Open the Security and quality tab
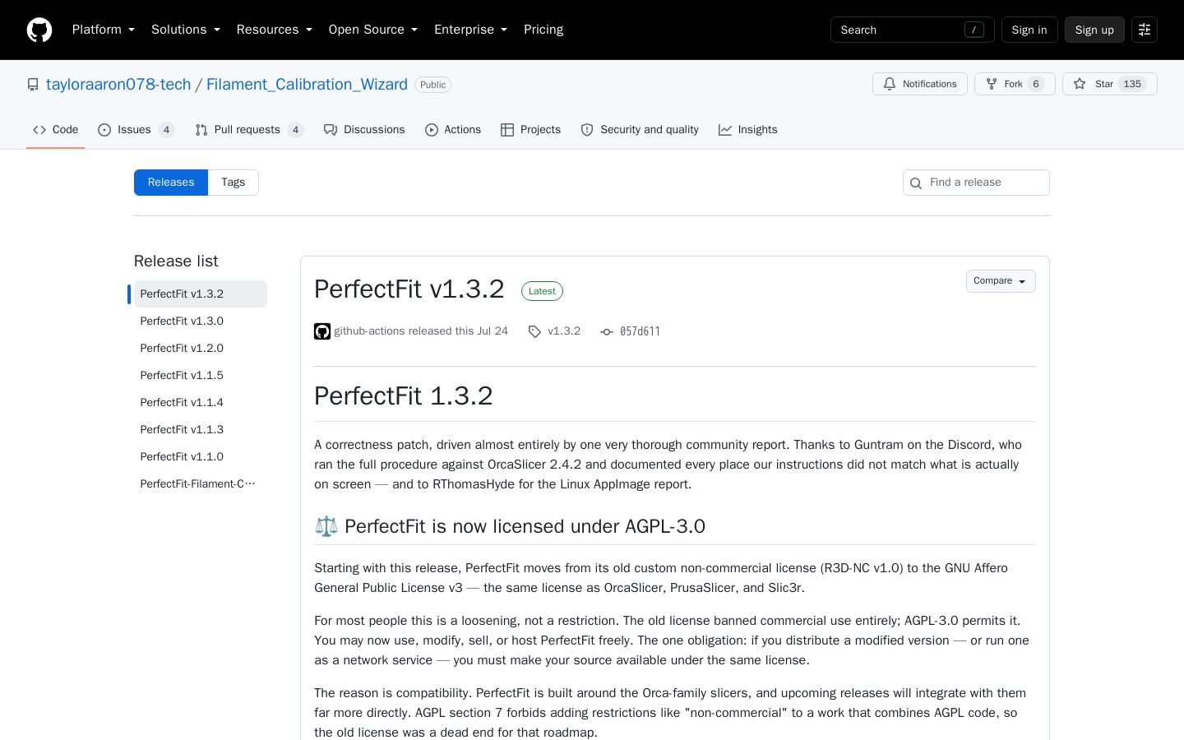Image resolution: width=1184 pixels, height=740 pixels. [640, 130]
